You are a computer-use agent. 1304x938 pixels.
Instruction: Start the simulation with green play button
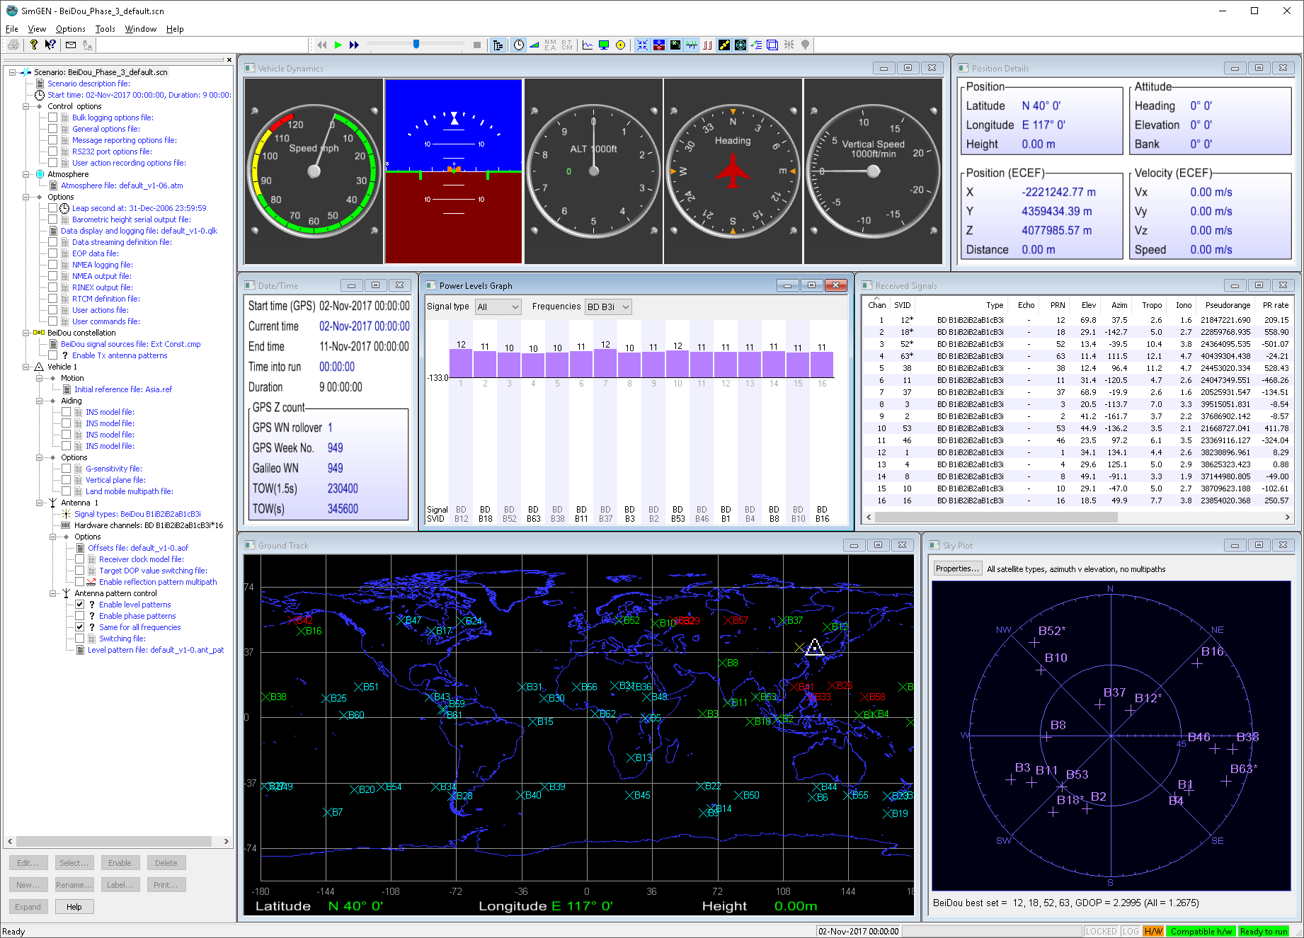pyautogui.click(x=338, y=45)
